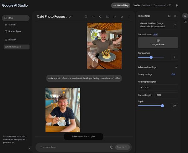Click the refresh/clear chat icon
This screenshot has height=153, width=188.
122,17
